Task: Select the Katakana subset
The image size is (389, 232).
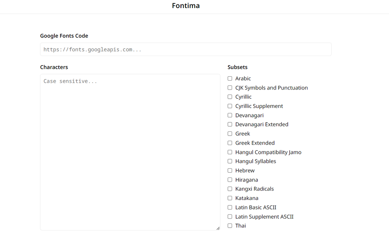Action: [230, 198]
